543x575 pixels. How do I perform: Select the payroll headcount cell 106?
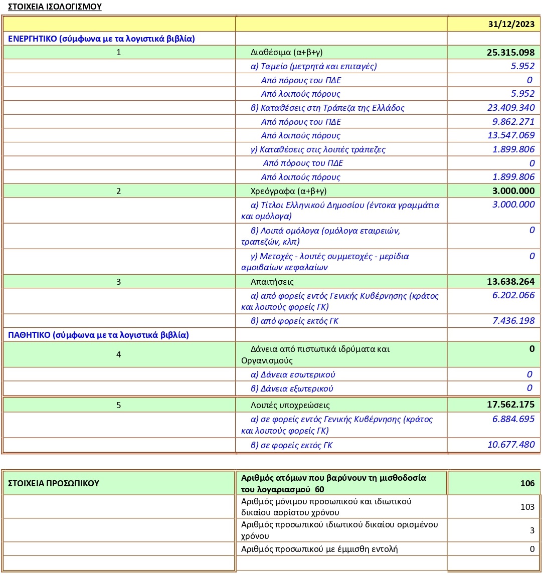tap(527, 484)
